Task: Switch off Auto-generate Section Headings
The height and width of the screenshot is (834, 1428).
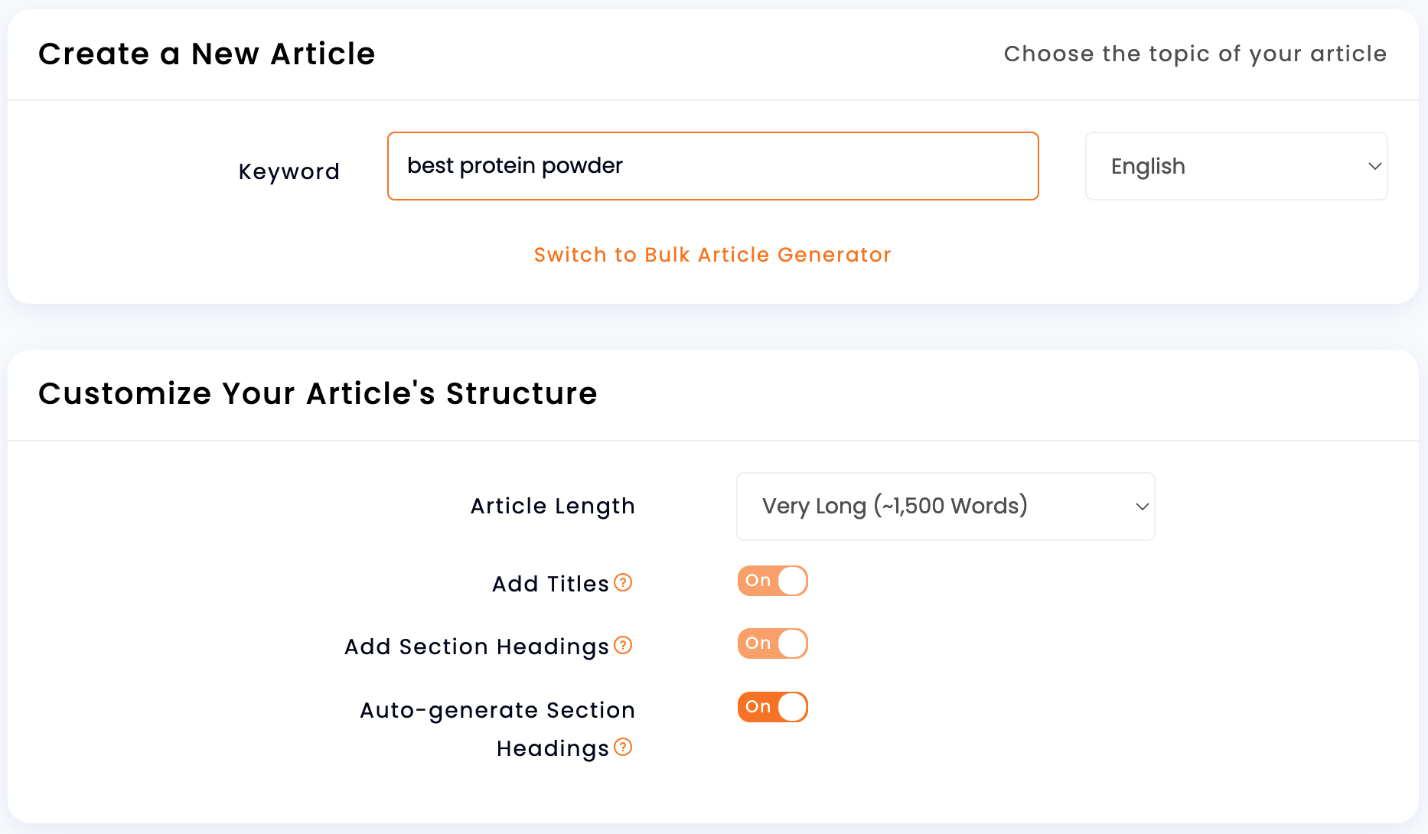Action: click(x=772, y=706)
